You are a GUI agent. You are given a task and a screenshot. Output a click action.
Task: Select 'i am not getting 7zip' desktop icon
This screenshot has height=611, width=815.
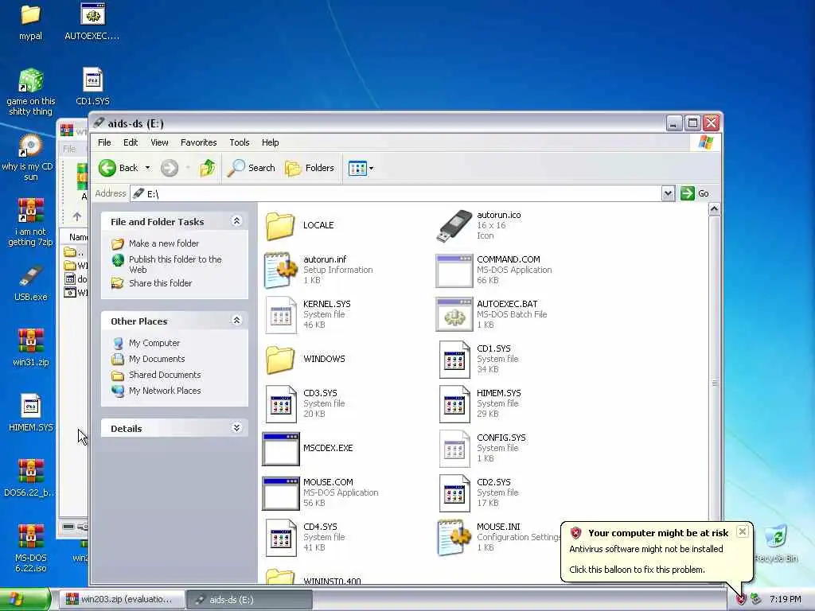[x=31, y=223]
